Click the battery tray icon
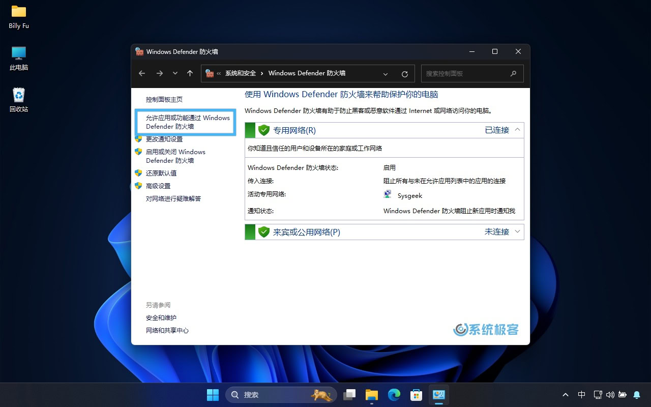This screenshot has width=651, height=407. (x=623, y=395)
